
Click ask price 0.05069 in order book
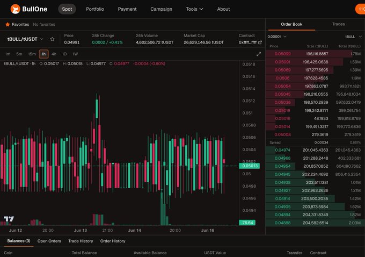(282, 70)
